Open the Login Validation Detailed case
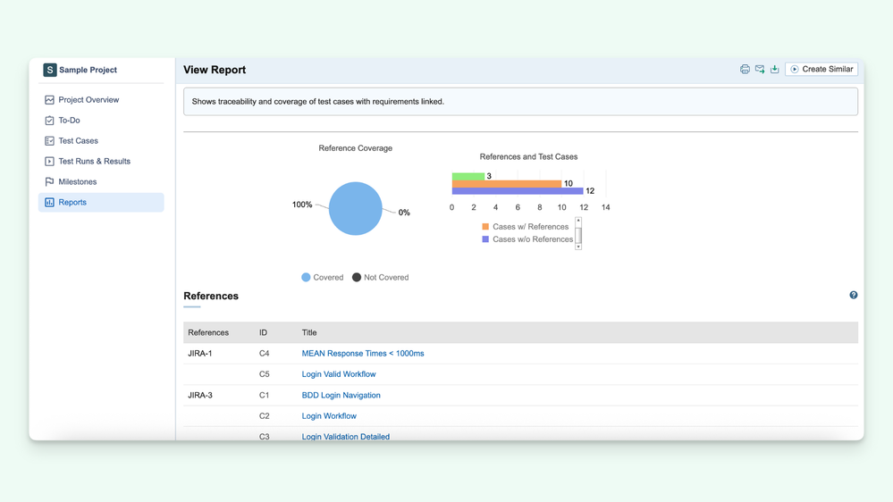The width and height of the screenshot is (893, 502). (x=346, y=437)
